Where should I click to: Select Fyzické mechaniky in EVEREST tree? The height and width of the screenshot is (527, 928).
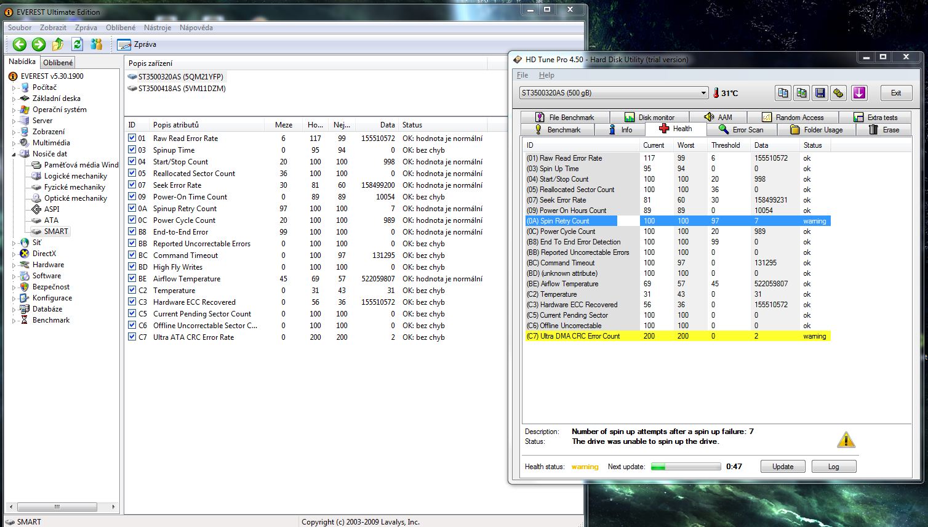74,187
